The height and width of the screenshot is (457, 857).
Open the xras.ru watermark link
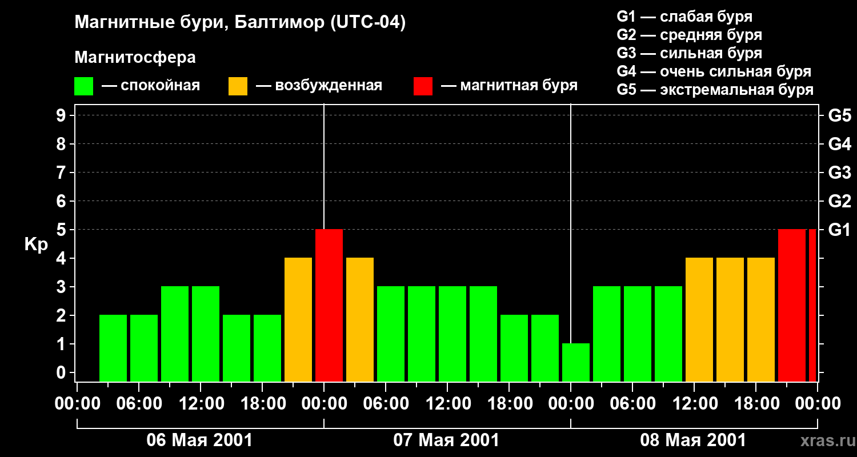pos(824,440)
